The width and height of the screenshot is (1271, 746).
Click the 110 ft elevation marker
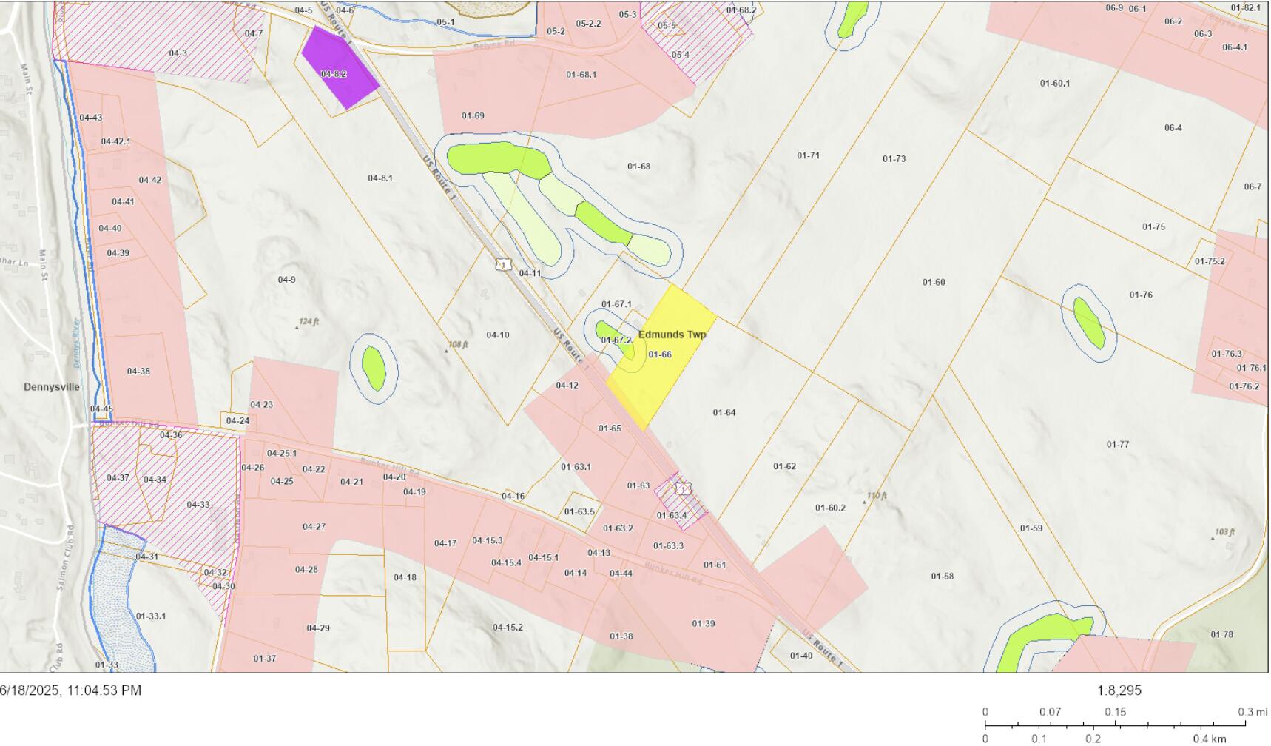[875, 496]
